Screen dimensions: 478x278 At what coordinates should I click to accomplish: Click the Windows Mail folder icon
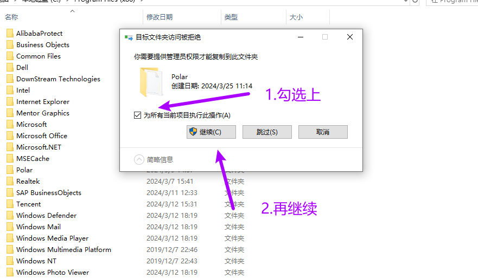[x=10, y=227]
